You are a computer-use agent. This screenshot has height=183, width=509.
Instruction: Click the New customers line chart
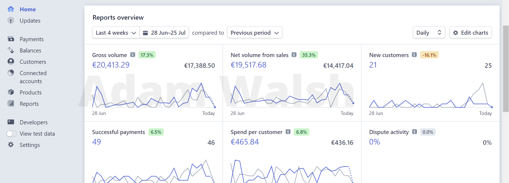tap(431, 95)
